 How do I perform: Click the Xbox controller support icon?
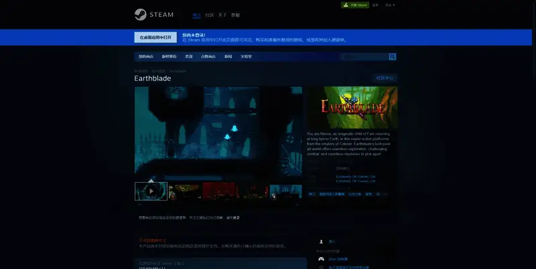pyautogui.click(x=322, y=258)
